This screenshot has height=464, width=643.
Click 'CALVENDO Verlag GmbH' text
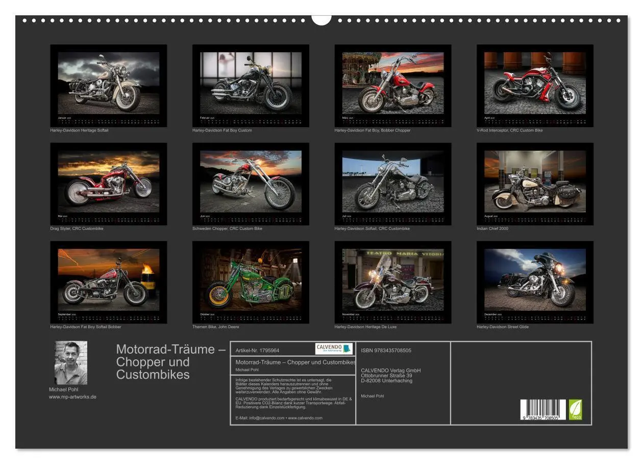tap(390, 370)
